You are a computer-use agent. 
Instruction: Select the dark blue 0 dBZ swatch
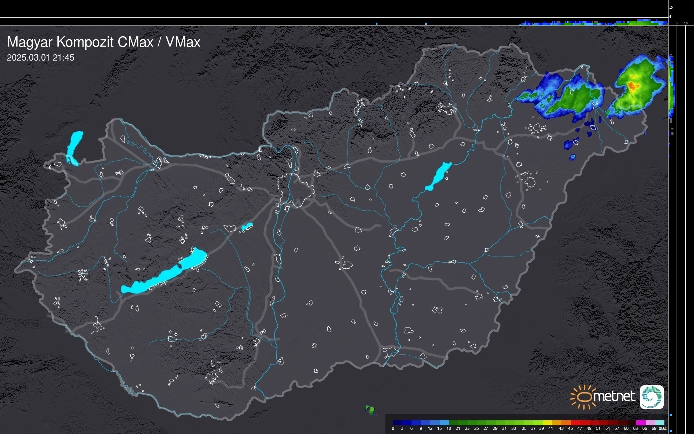click(397, 423)
